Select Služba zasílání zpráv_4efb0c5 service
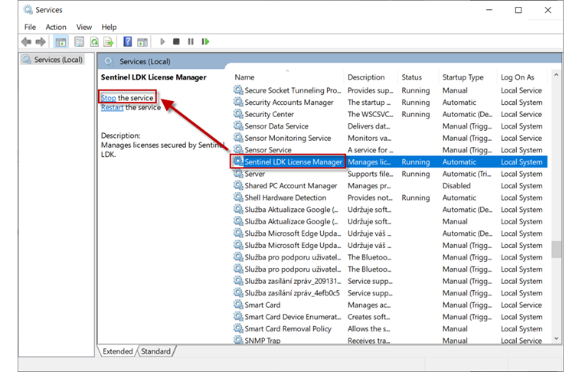The width and height of the screenshot is (582, 372). point(292,292)
